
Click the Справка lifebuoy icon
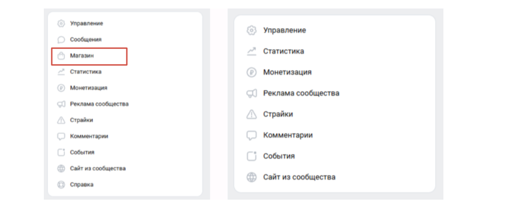click(x=61, y=185)
